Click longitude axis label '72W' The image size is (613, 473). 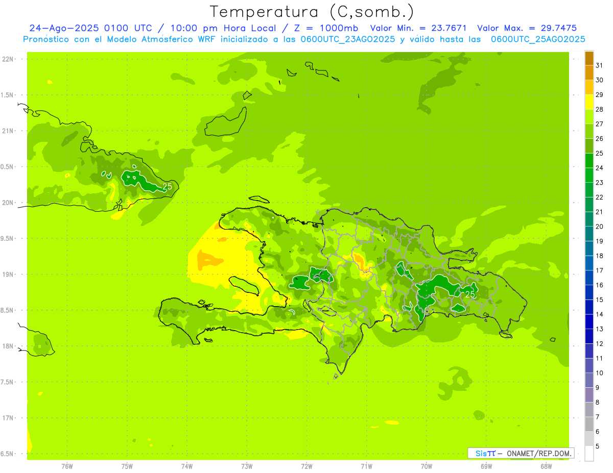(306, 466)
